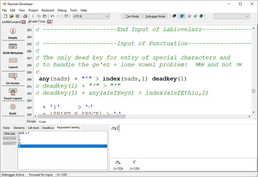
Task: Click the editor scroll-right arrow
Action: point(249,116)
